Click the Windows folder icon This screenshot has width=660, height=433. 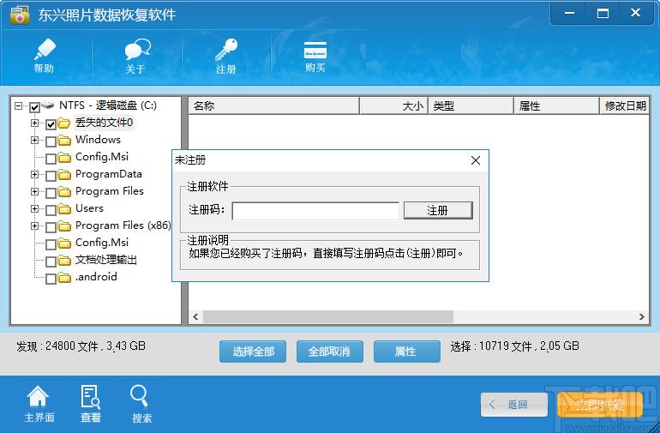(64, 140)
